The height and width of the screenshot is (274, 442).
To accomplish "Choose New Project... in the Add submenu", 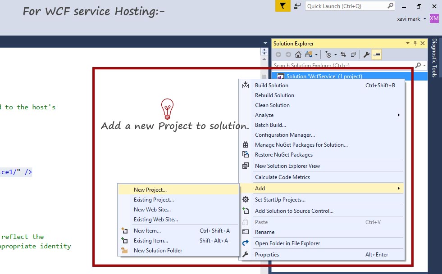I will coord(178,189).
